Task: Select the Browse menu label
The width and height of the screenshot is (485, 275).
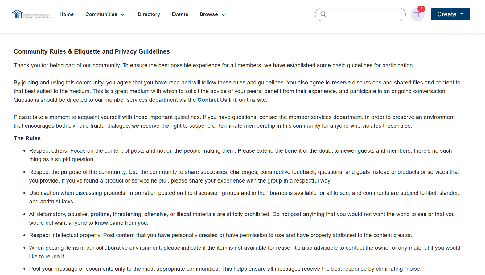Action: [209, 14]
